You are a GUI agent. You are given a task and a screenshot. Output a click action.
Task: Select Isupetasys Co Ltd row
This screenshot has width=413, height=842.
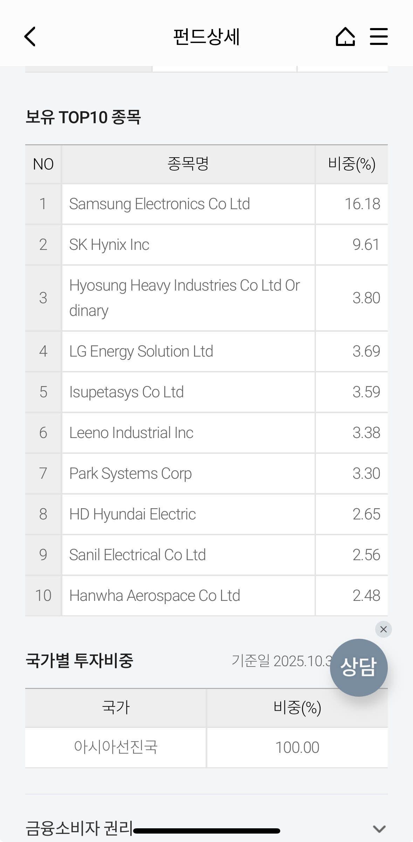coord(126,392)
